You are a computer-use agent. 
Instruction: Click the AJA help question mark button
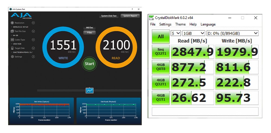[x=132, y=9]
